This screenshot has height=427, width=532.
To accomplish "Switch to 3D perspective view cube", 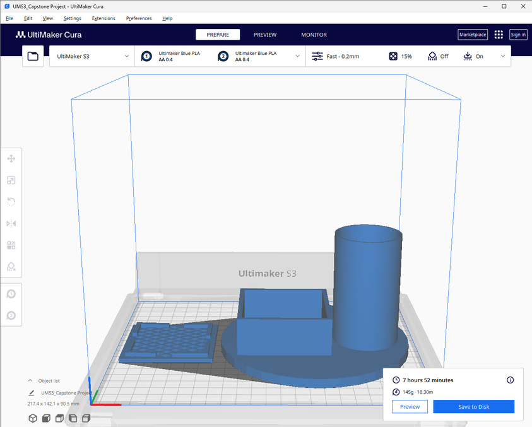I will (x=33, y=418).
